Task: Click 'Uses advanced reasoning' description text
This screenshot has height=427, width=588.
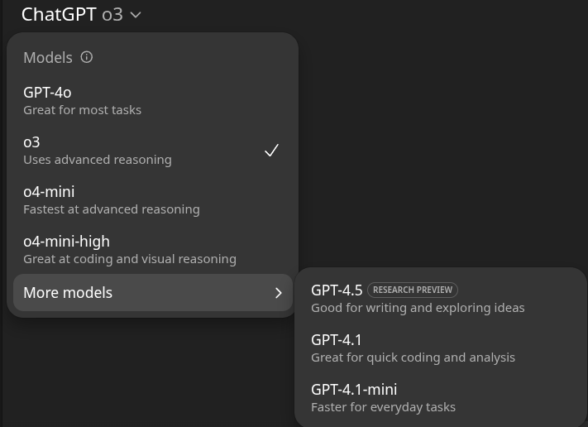Action: (x=98, y=160)
